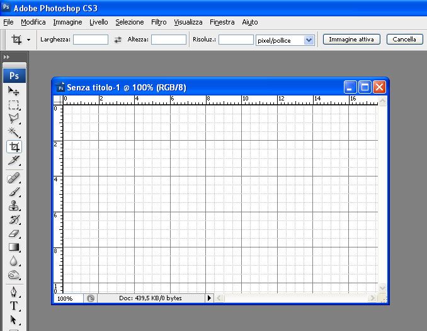
Task: Select the Move tool
Action: point(14,91)
